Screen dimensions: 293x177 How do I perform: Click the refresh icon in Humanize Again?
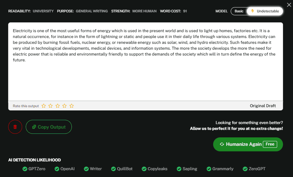[222, 144]
